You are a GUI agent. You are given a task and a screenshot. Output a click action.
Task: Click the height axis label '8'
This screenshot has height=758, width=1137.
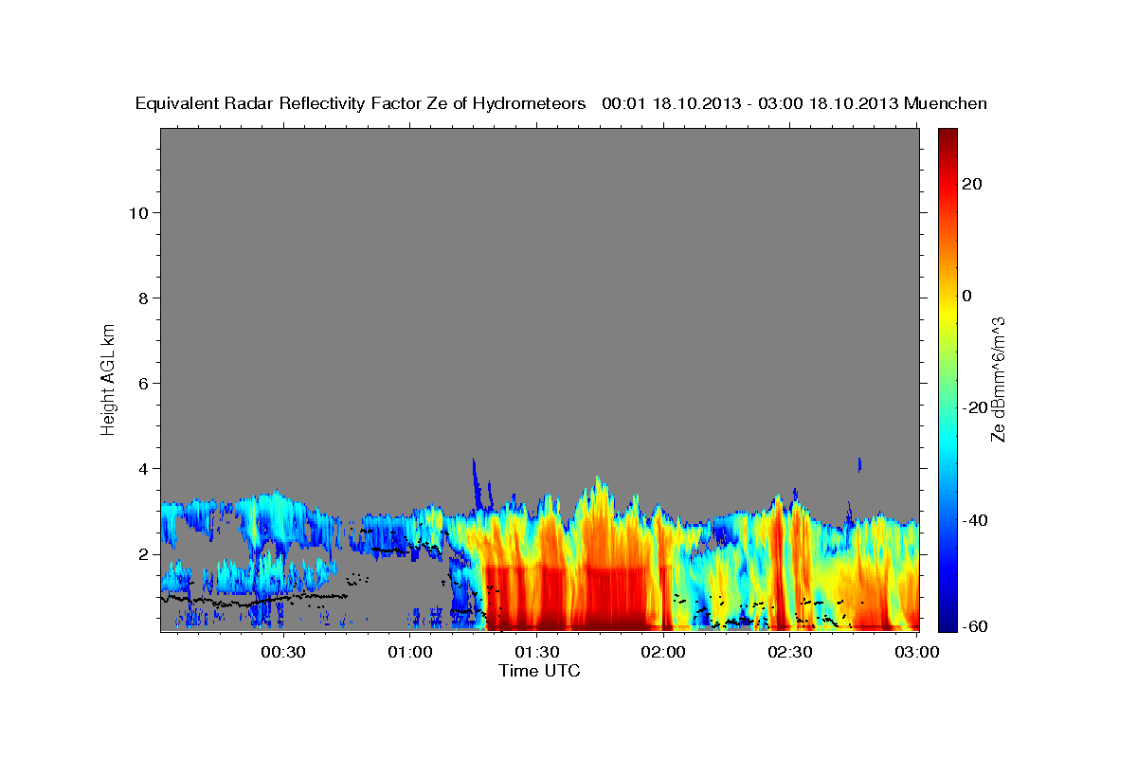[143, 298]
